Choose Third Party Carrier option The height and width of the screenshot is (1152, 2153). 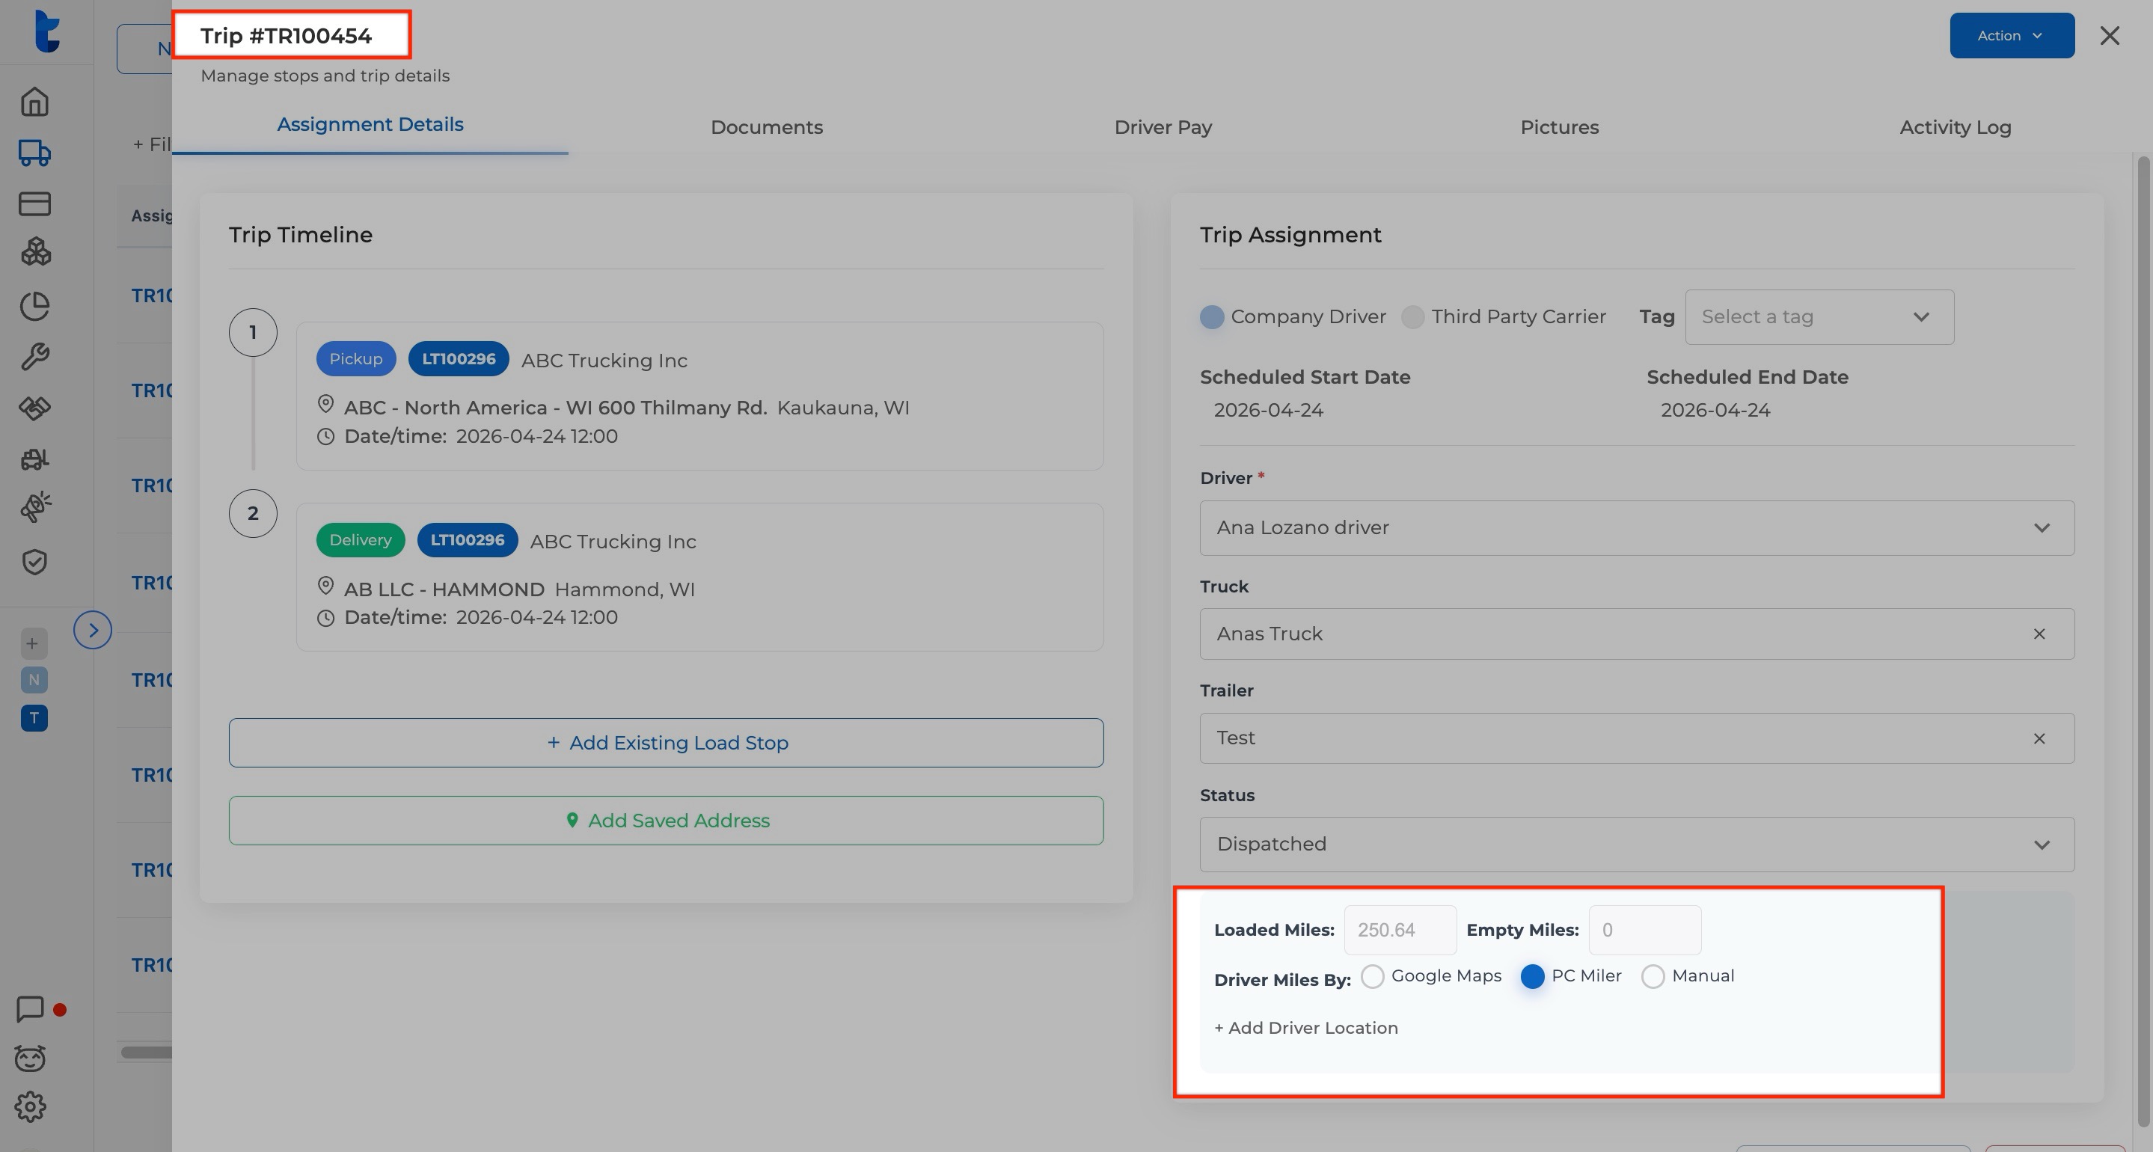point(1412,317)
